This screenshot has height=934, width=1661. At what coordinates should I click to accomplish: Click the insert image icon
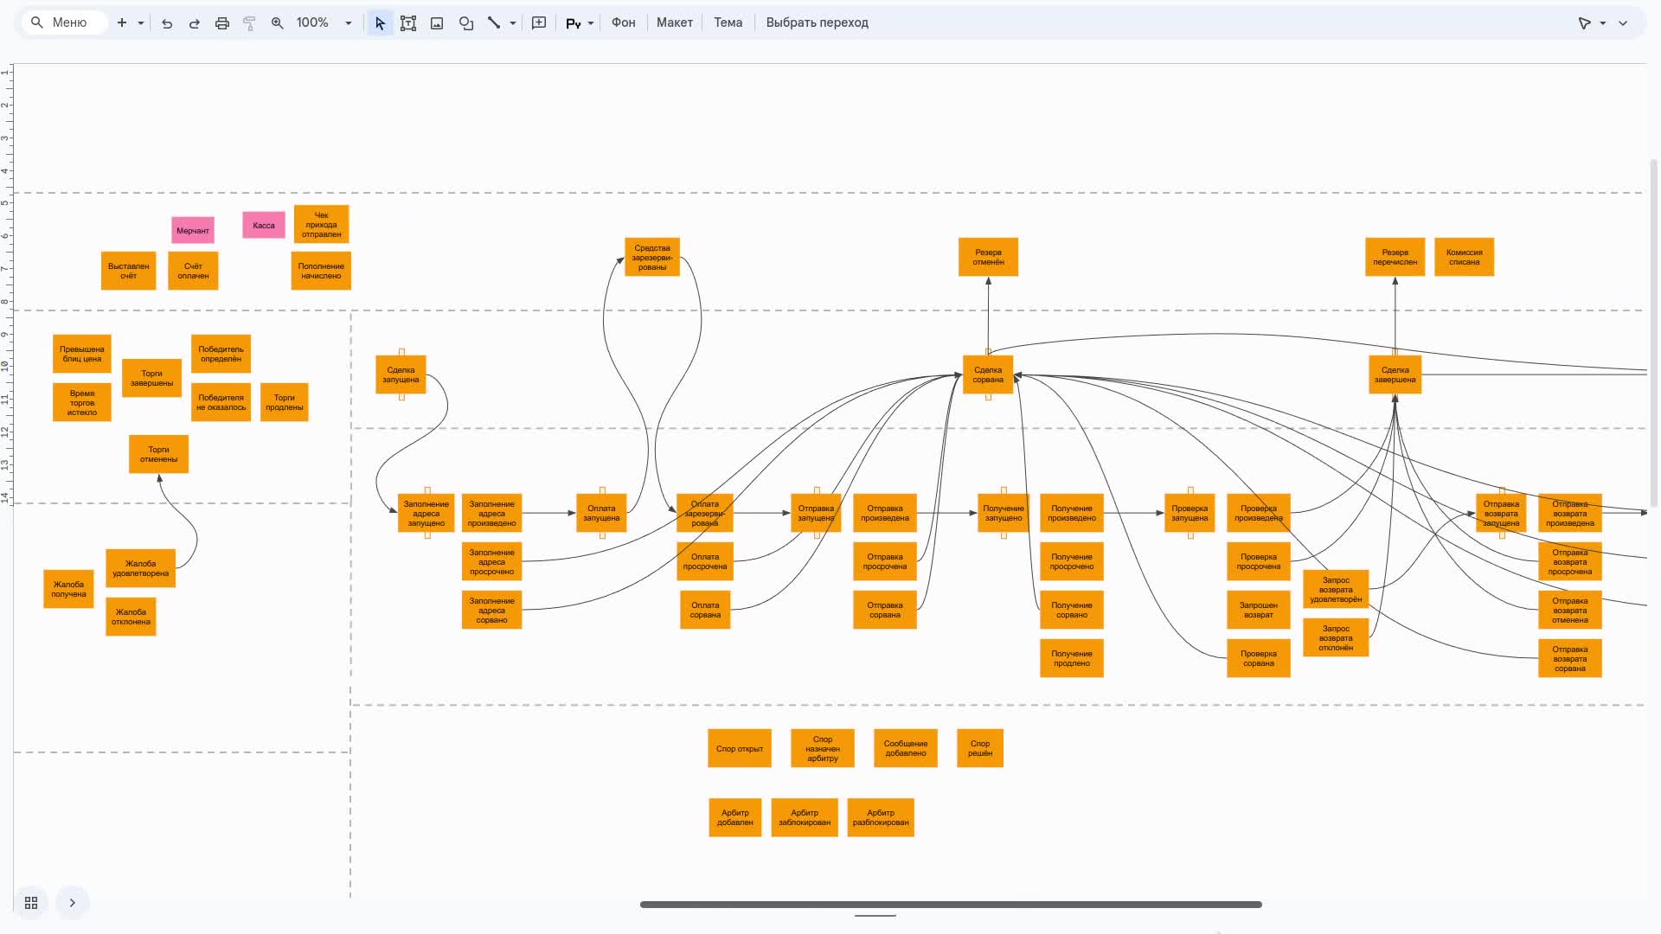(x=437, y=23)
